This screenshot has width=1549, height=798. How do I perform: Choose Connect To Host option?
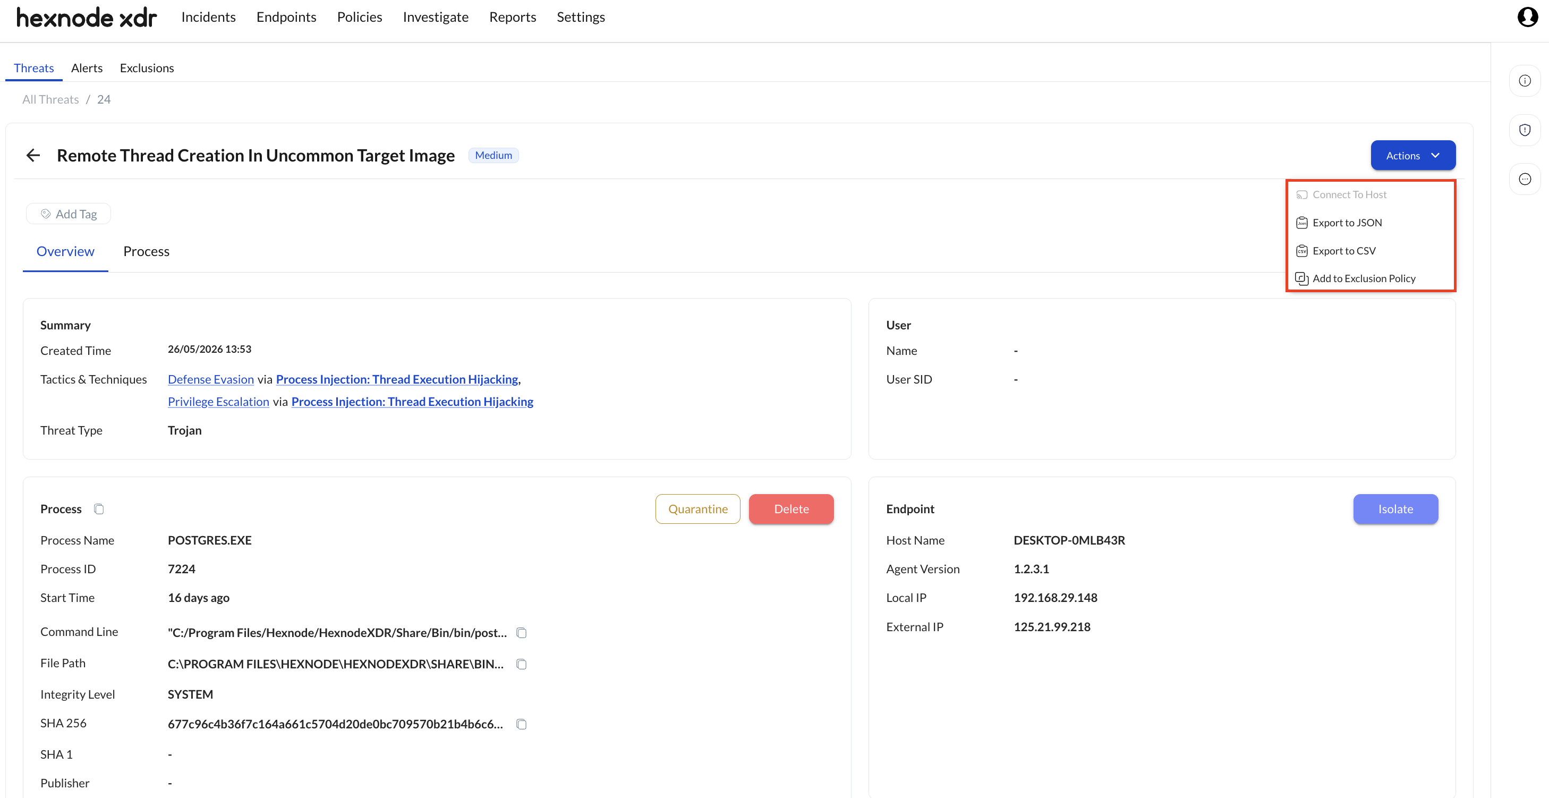click(x=1371, y=195)
